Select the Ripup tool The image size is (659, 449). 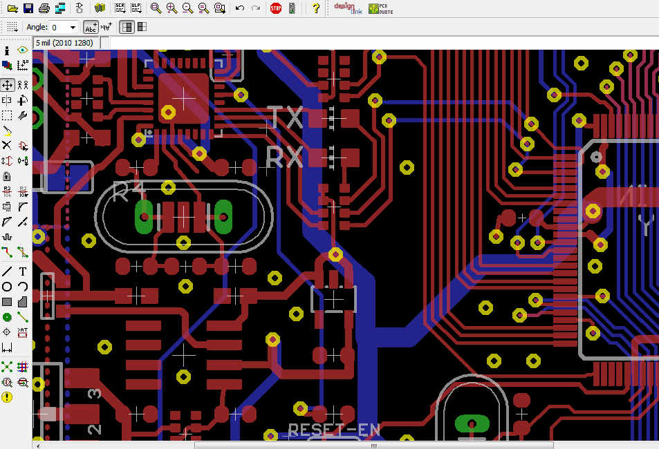(23, 252)
